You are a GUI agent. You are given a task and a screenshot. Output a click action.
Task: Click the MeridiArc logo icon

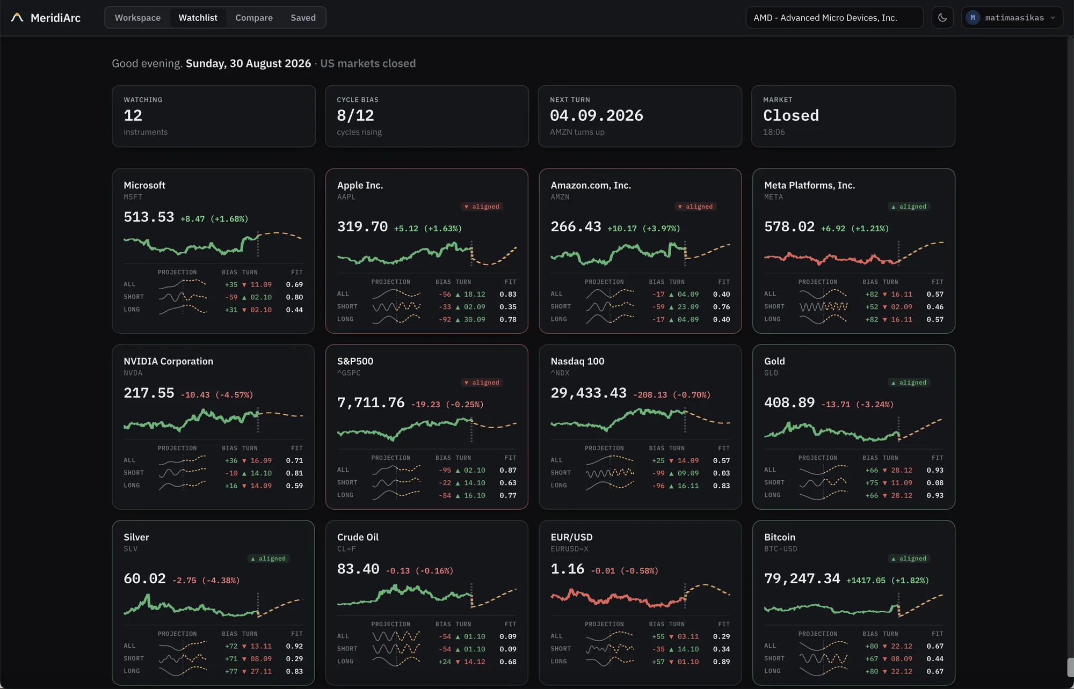tap(17, 18)
